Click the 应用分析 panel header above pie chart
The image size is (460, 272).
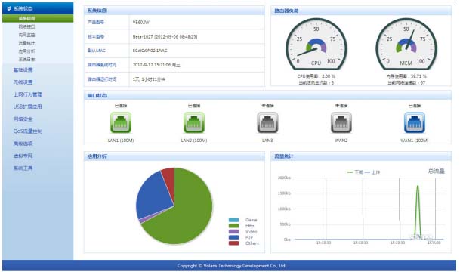174,156
